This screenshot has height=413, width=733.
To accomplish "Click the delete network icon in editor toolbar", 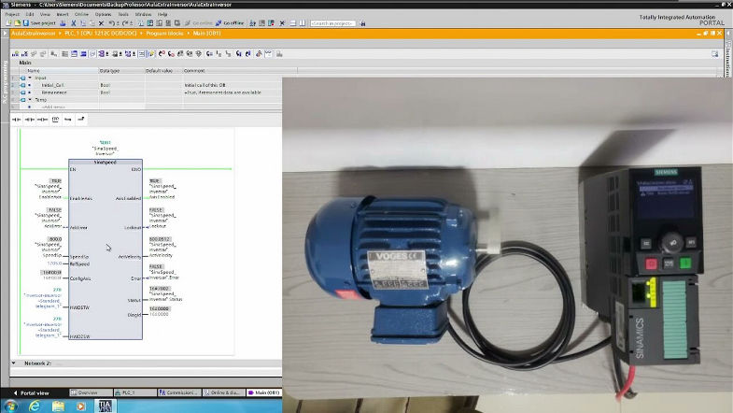I will pos(24,54).
